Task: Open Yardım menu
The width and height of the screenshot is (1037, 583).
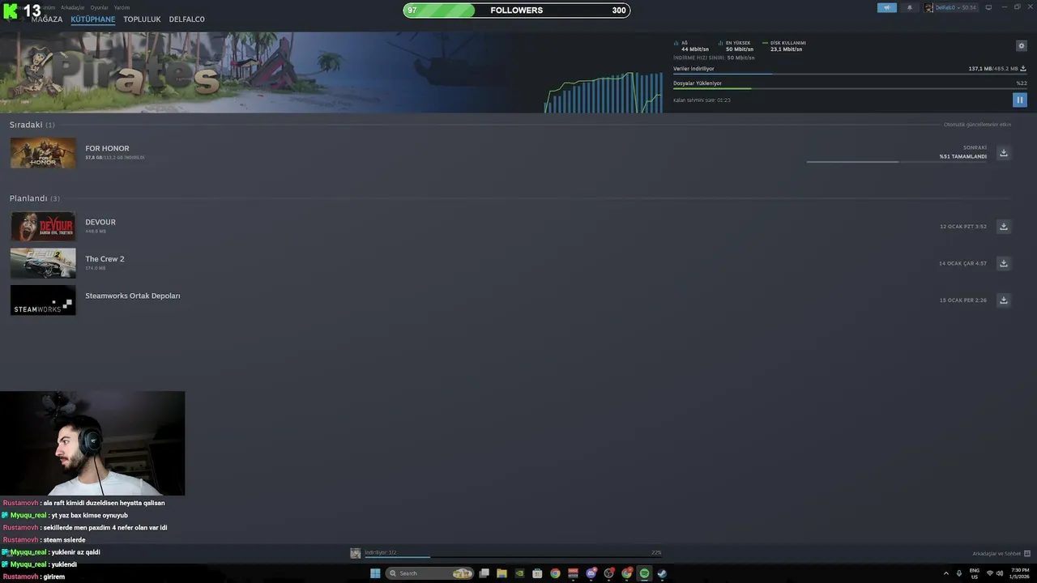Action: click(x=122, y=7)
